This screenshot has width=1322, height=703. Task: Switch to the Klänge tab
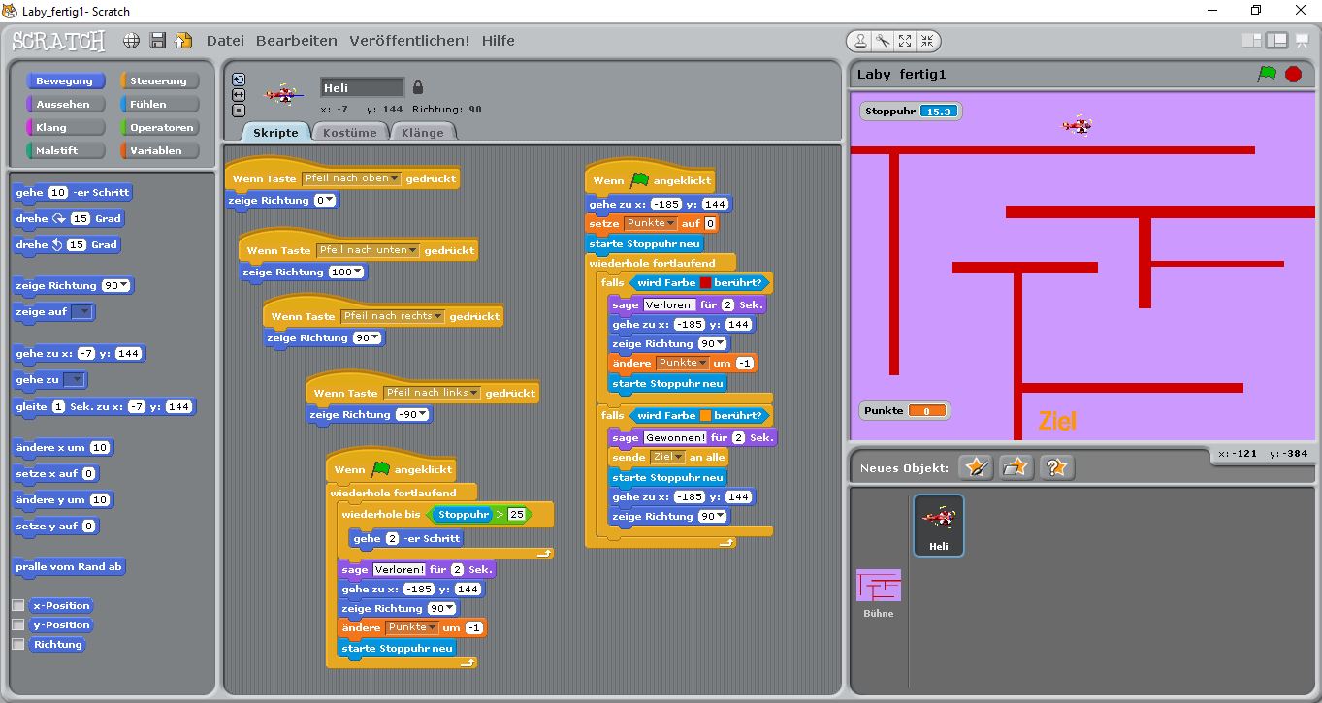tap(422, 132)
